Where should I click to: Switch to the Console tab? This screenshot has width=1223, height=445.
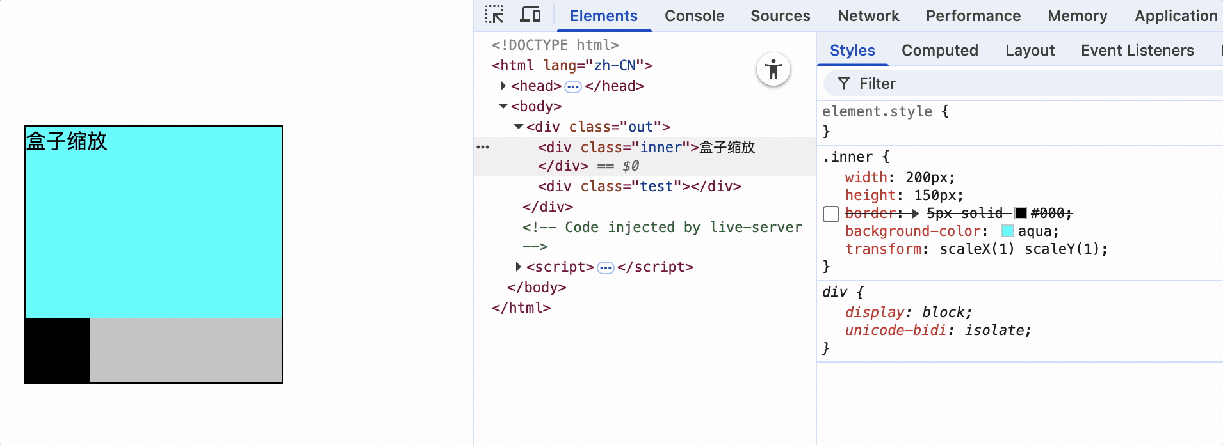[x=694, y=16]
